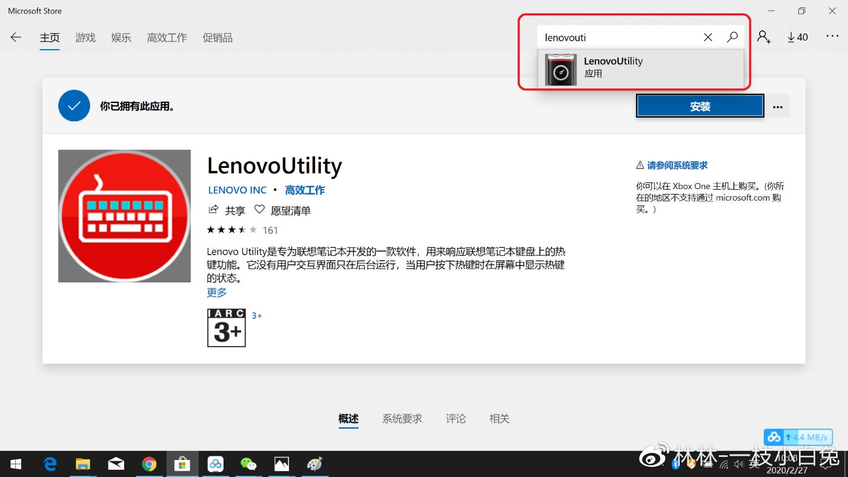Screen dimensions: 848x477
Task: Click the LenovoUtility red keyboard logo
Action: click(x=124, y=216)
